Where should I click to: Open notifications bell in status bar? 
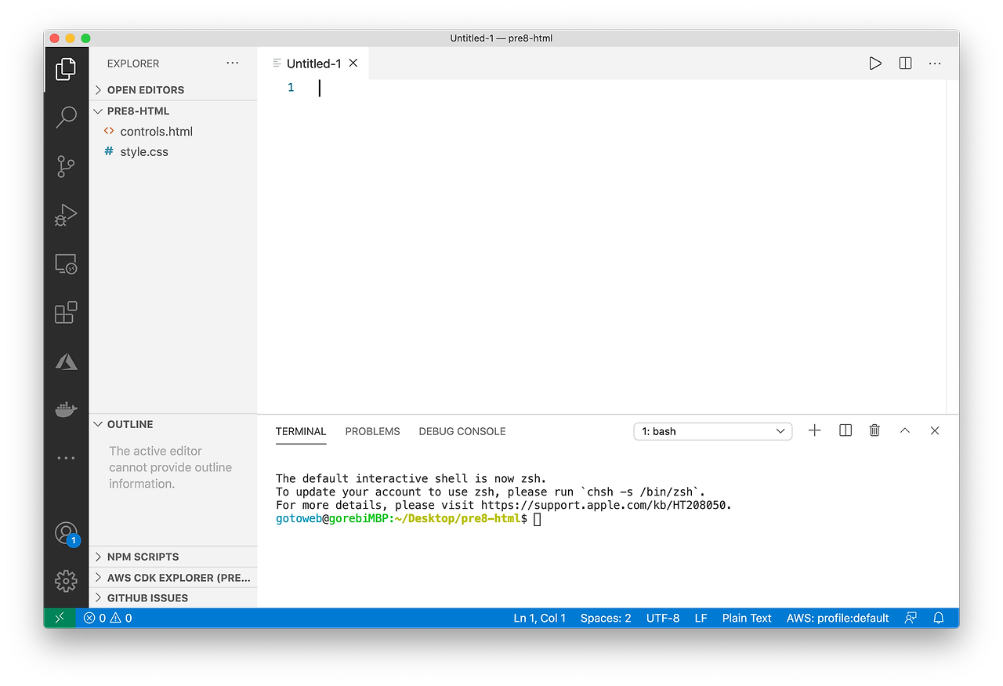coord(939,618)
